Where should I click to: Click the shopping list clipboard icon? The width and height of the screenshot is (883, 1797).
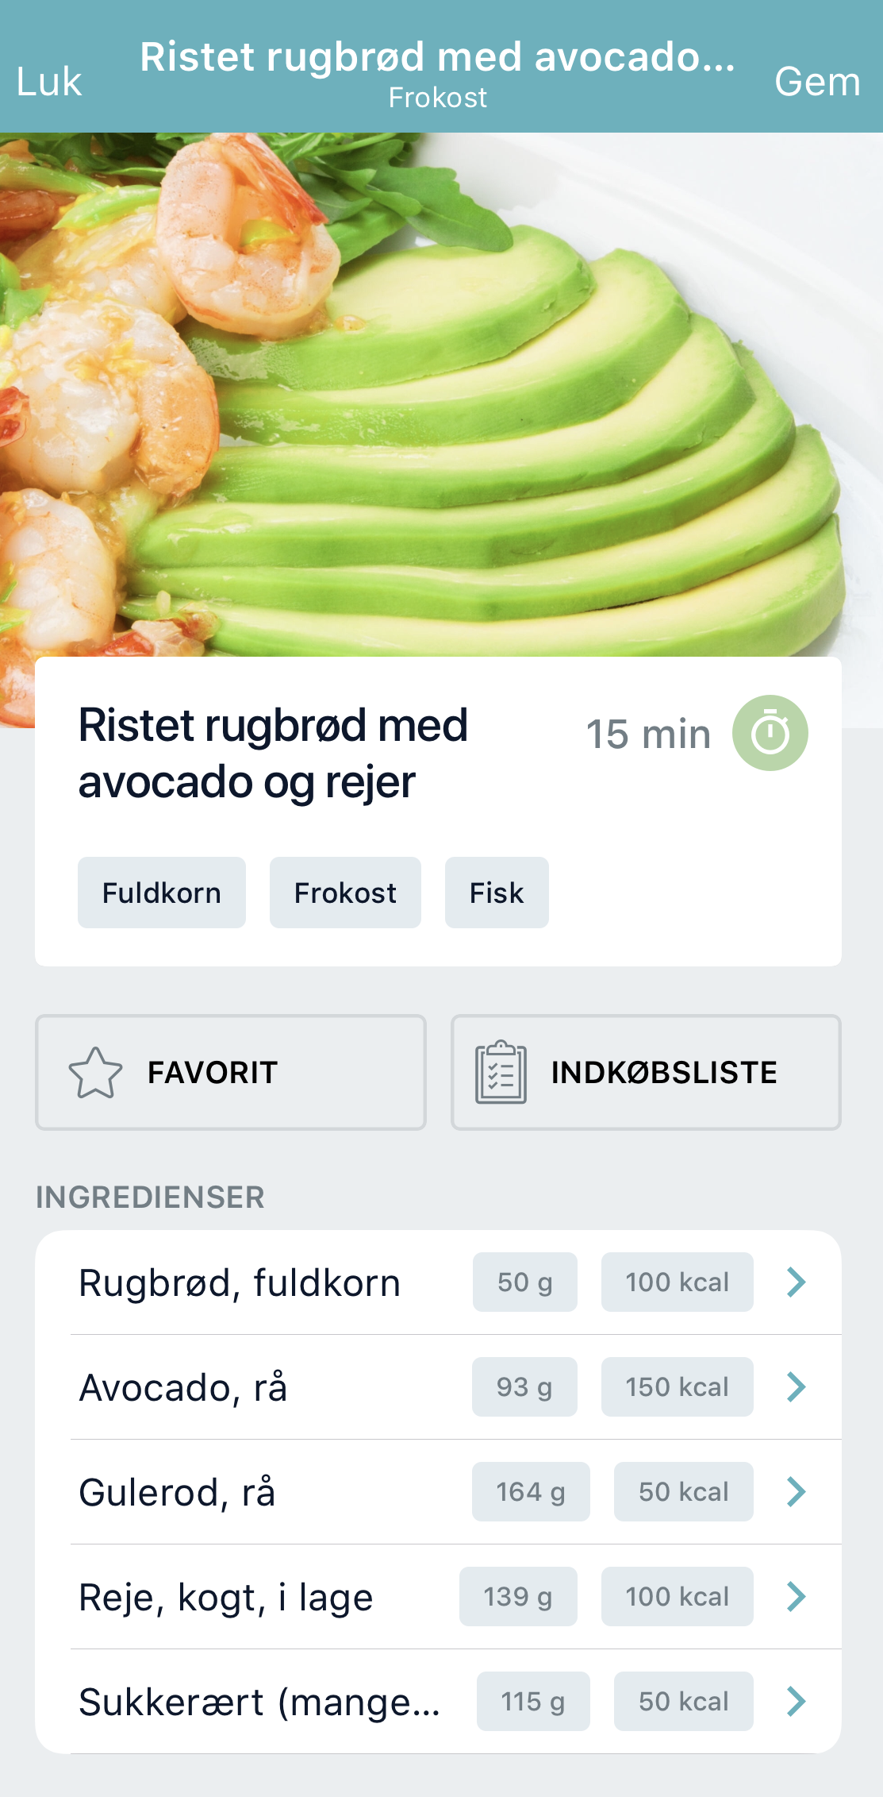[x=501, y=1073]
